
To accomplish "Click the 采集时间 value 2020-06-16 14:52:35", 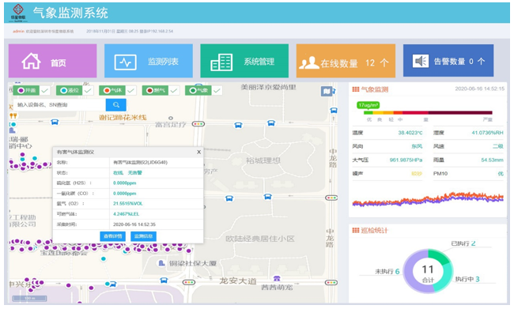I will (x=134, y=224).
